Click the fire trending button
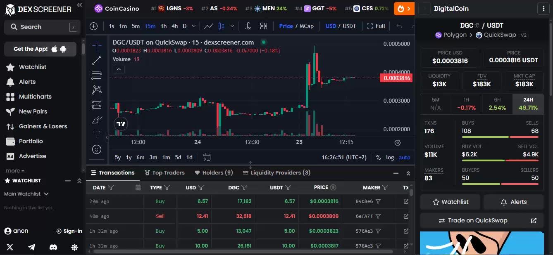This screenshot has width=553, height=255. point(404,8)
